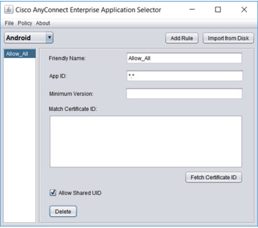This screenshot has height=228, width=258.
Task: Click the Minimum Version label
Action: [x=71, y=94]
